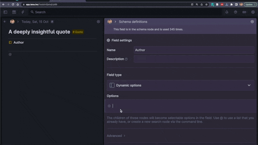Close the Schema definitions panel
The image size is (258, 145).
coord(252,22)
